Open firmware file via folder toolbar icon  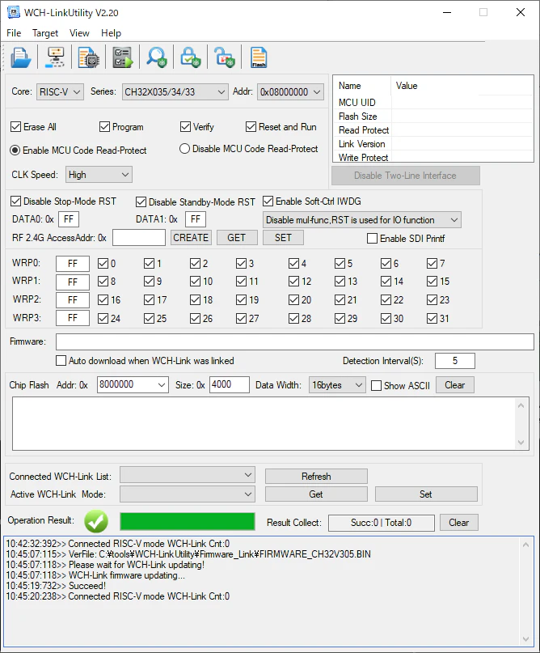click(20, 57)
